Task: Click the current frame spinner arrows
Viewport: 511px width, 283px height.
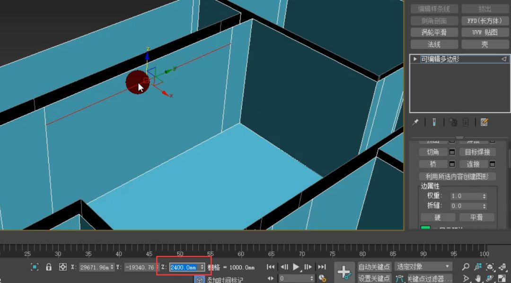Action: pos(312,278)
